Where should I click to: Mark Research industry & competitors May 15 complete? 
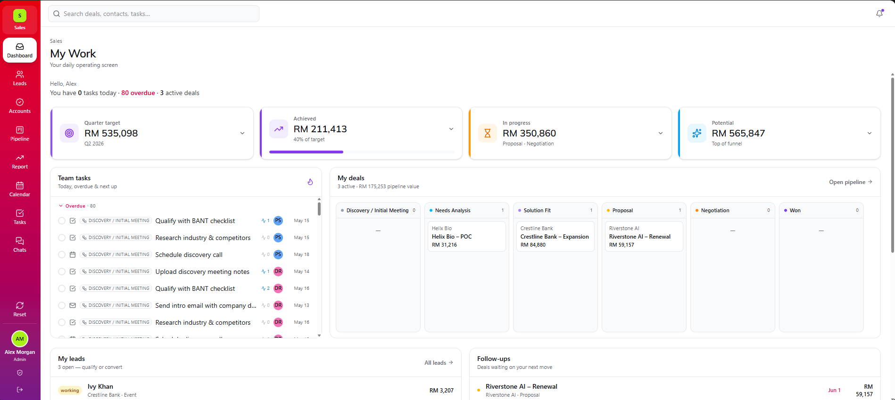(62, 238)
